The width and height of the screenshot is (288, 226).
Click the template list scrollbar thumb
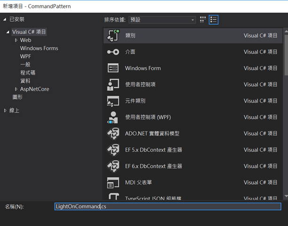[286, 55]
